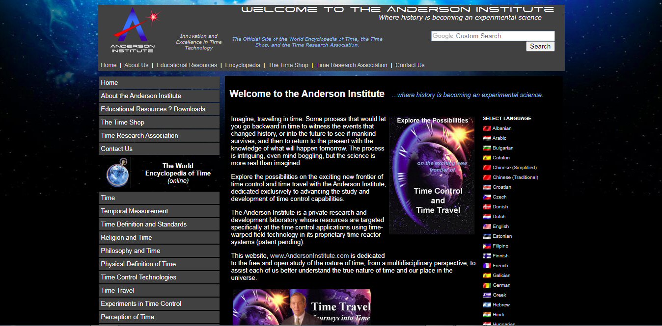Open About Us in the top navigation
662x326 pixels.
[136, 65]
